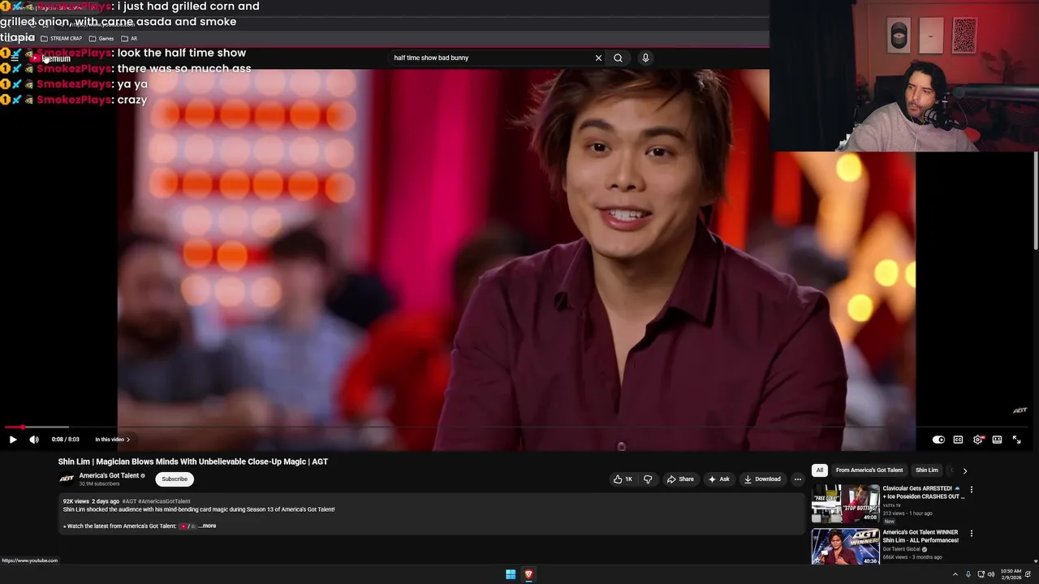Viewport: 1039px width, 584px height.
Task: Open options for 'America's Got Talent WINNER' video
Action: [972, 534]
